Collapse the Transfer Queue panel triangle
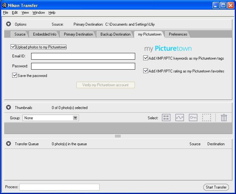 tap(9, 144)
